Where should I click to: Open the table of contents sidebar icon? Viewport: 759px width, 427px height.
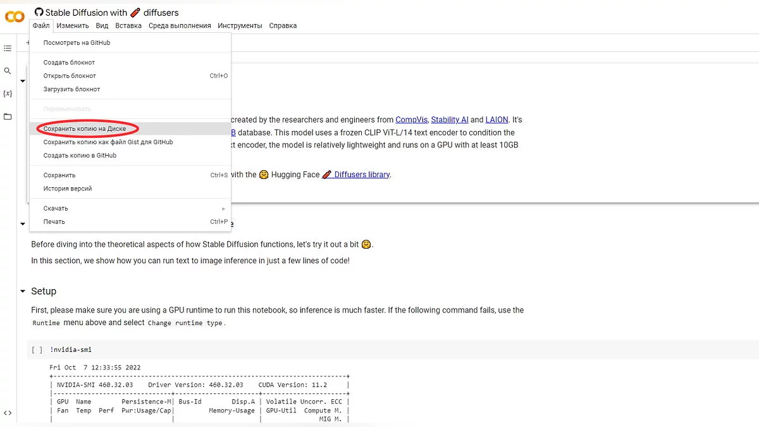pyautogui.click(x=8, y=48)
